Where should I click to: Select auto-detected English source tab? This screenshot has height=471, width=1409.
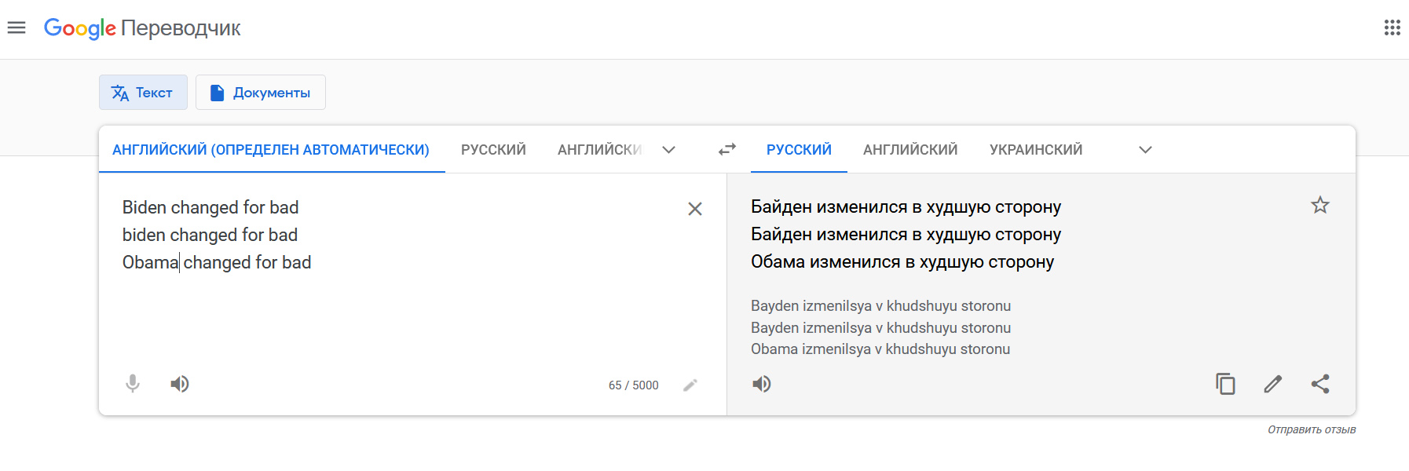point(271,149)
